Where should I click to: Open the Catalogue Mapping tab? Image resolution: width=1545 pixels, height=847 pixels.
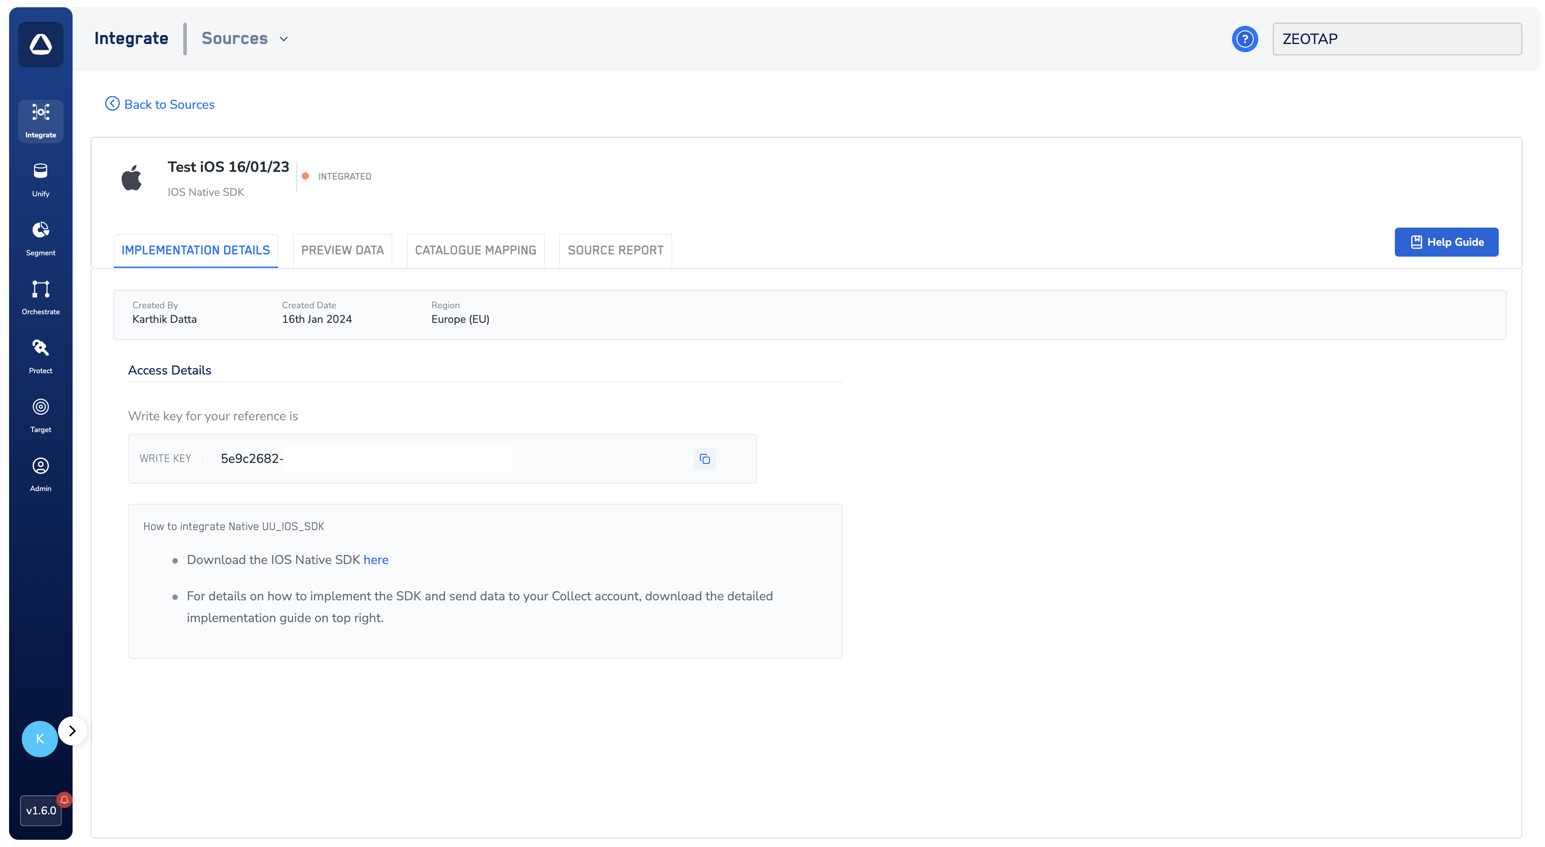(475, 250)
